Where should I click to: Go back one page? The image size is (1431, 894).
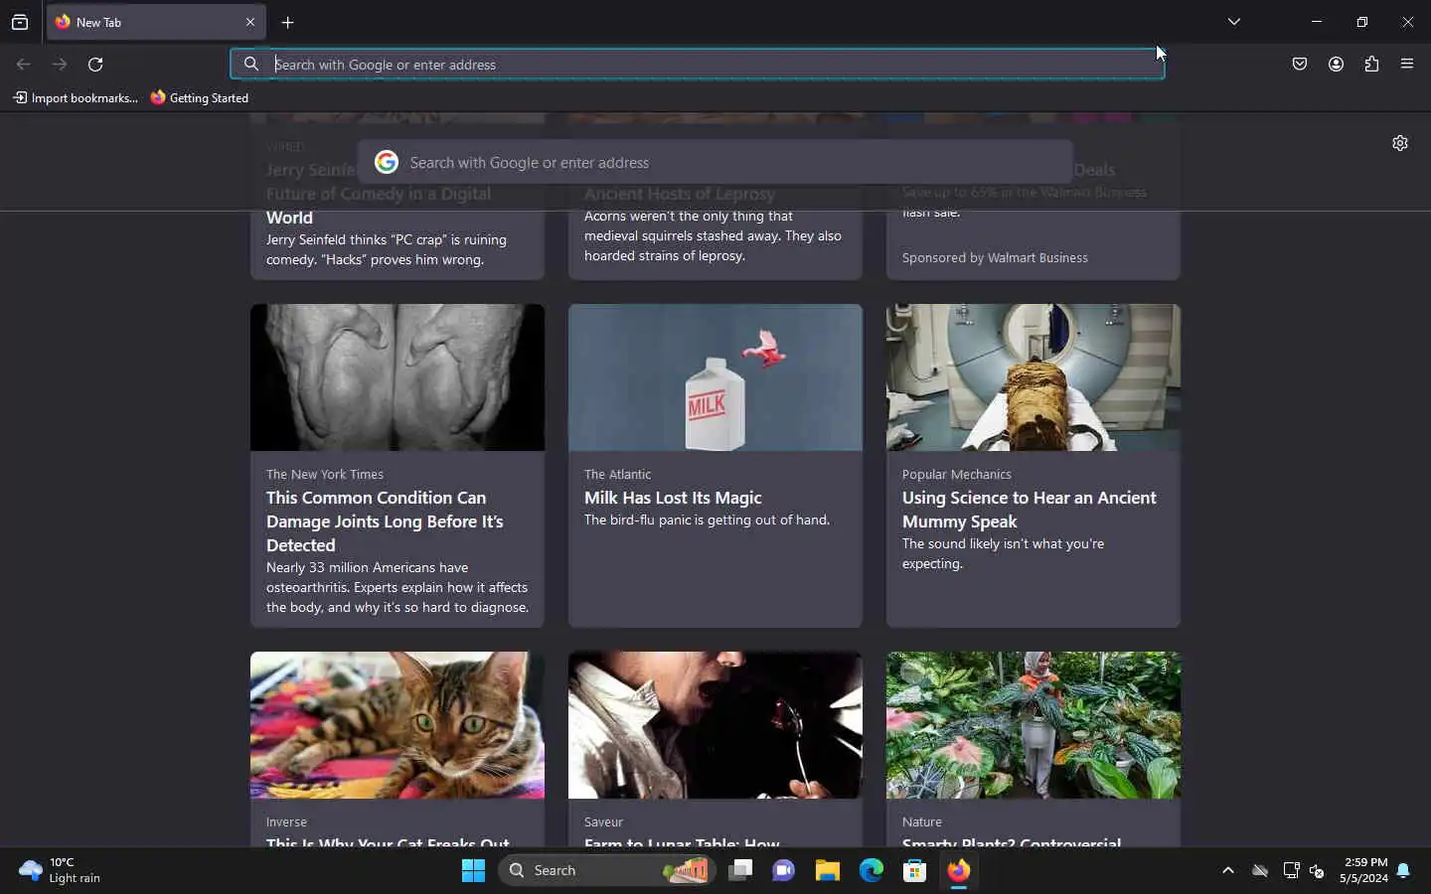[x=24, y=65]
